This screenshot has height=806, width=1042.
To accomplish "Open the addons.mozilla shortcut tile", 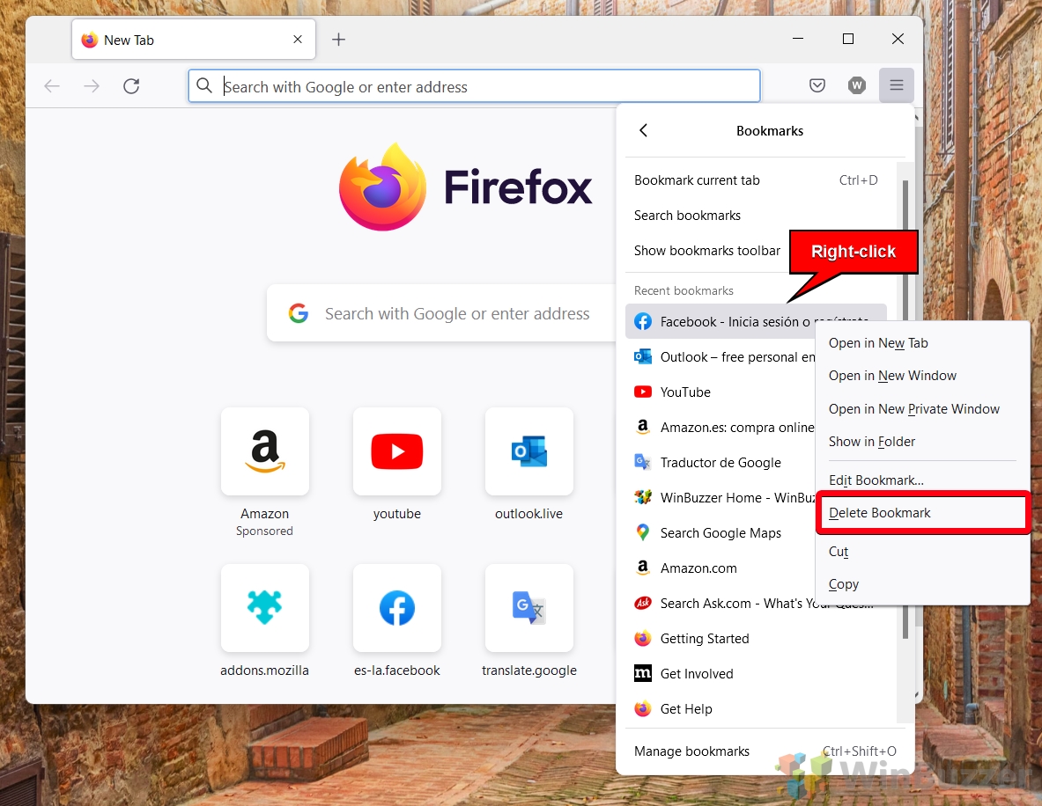I will point(264,607).
